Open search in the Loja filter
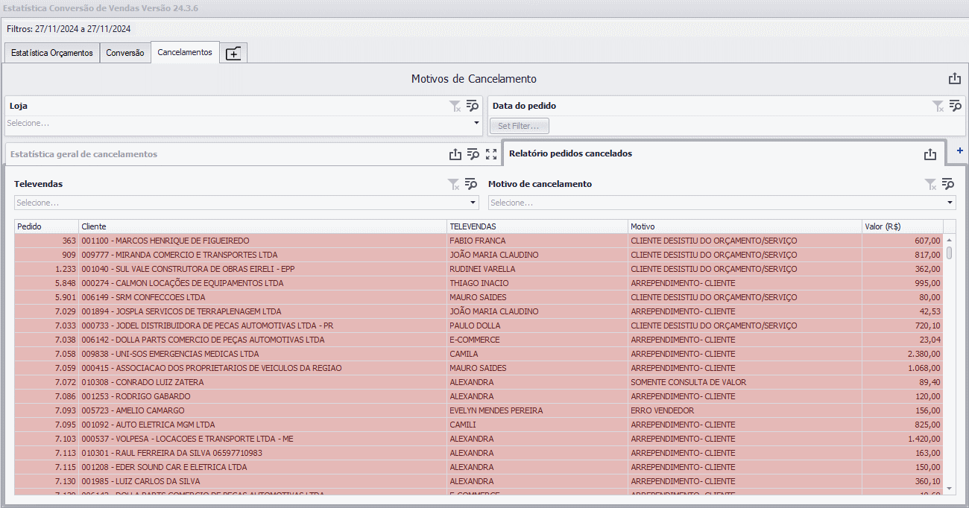 (x=472, y=106)
